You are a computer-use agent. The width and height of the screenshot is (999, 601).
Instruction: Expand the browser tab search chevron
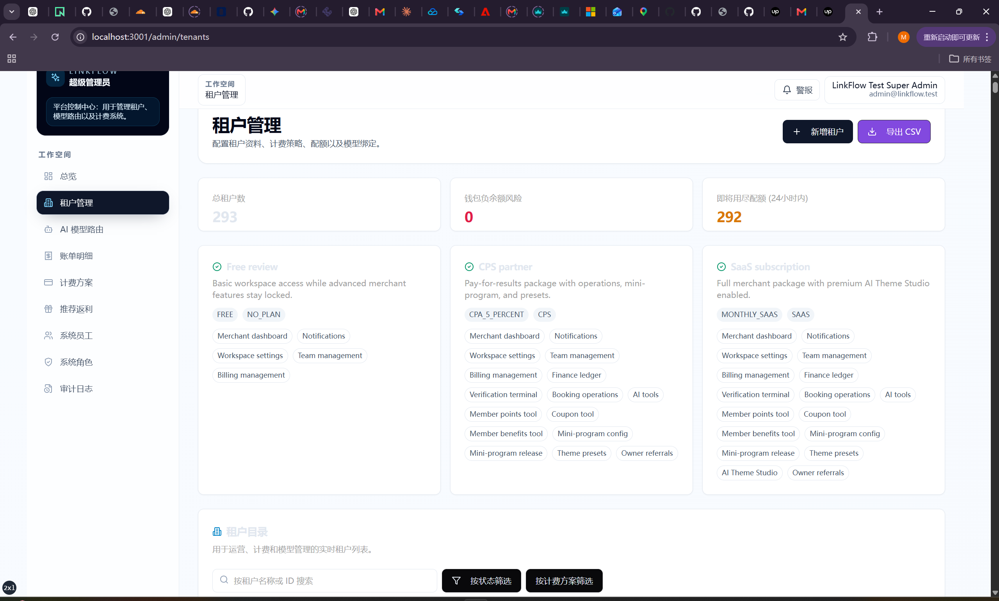12,12
